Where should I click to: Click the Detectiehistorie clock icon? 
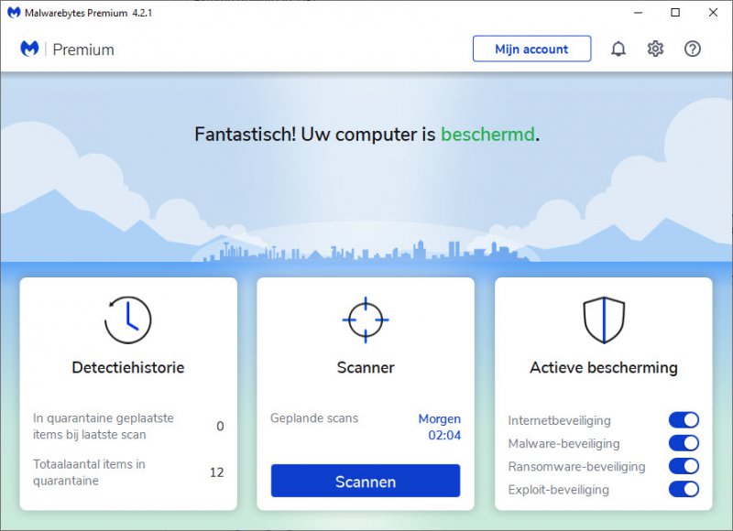[x=127, y=320]
